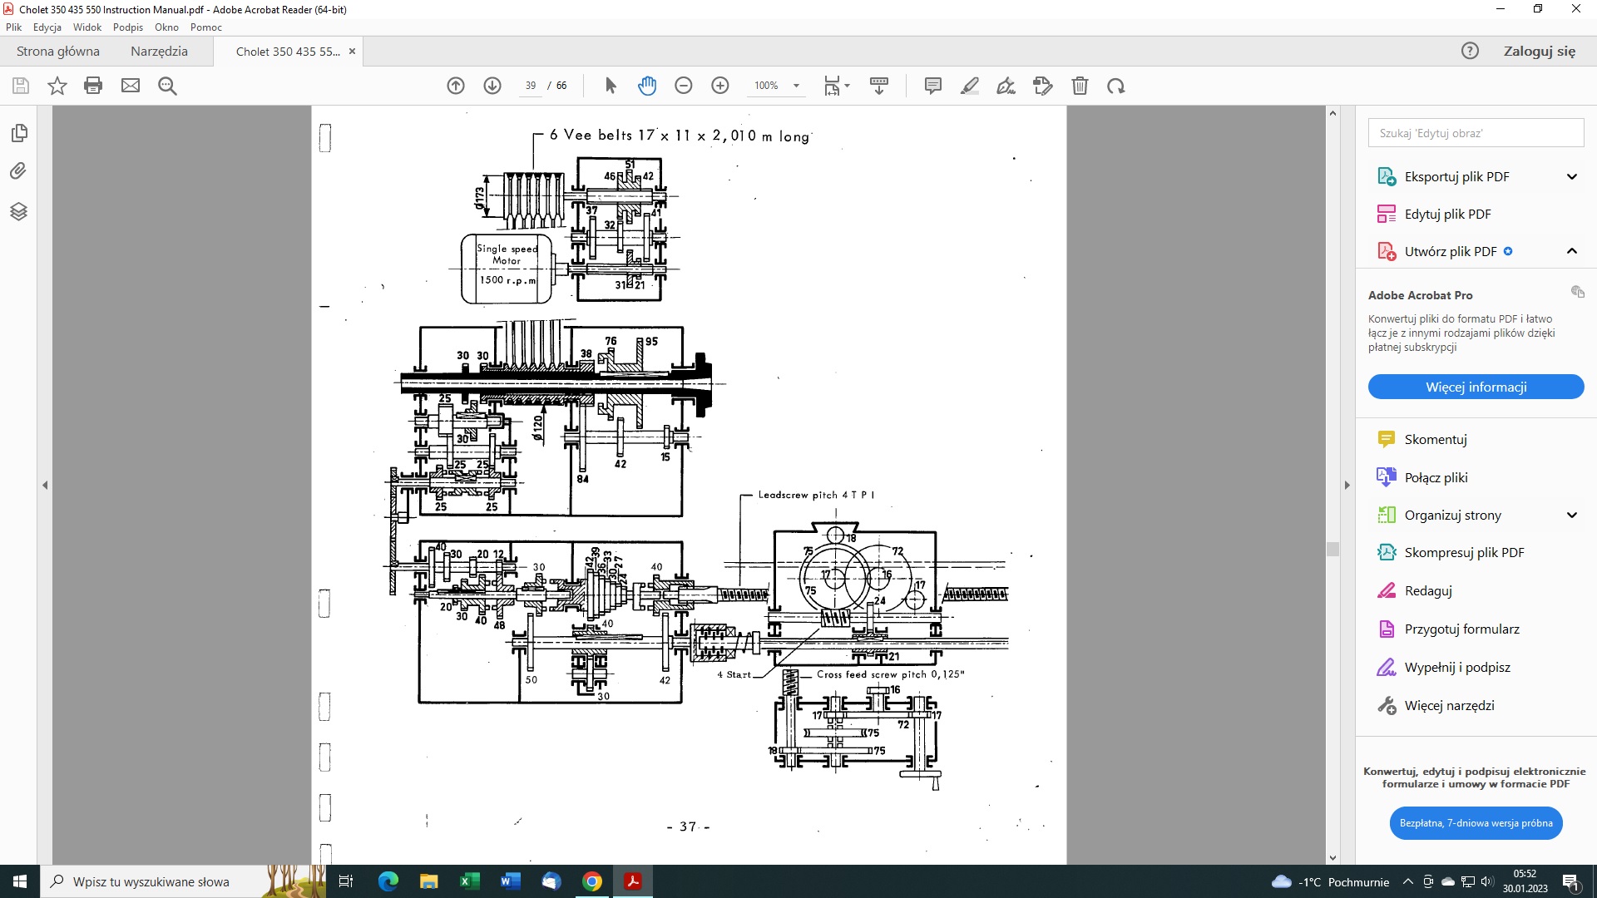Click the Więcej informacji button
1597x898 pixels.
coord(1476,387)
